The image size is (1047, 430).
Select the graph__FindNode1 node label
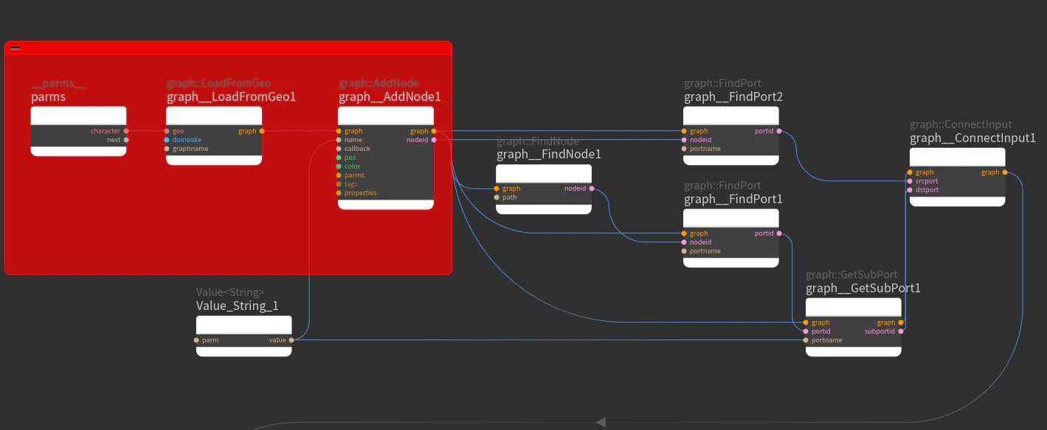pos(549,155)
